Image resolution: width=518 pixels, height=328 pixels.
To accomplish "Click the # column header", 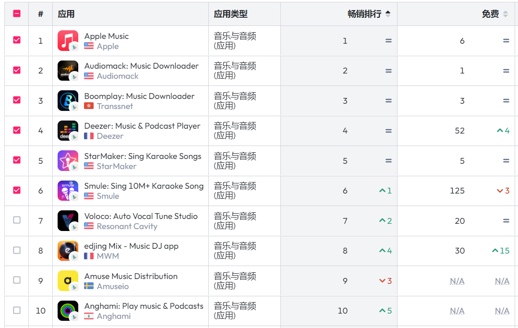I will click(41, 14).
